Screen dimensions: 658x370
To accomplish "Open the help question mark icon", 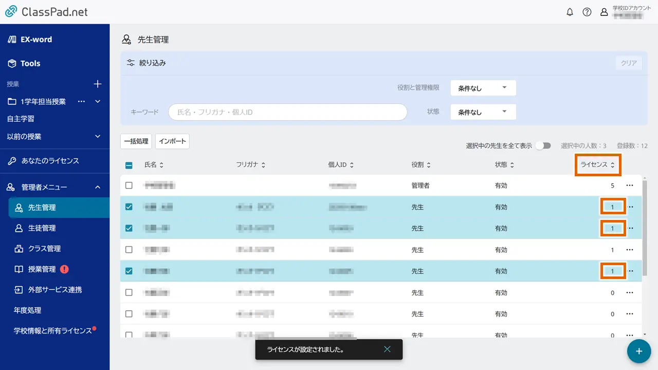I will [587, 12].
